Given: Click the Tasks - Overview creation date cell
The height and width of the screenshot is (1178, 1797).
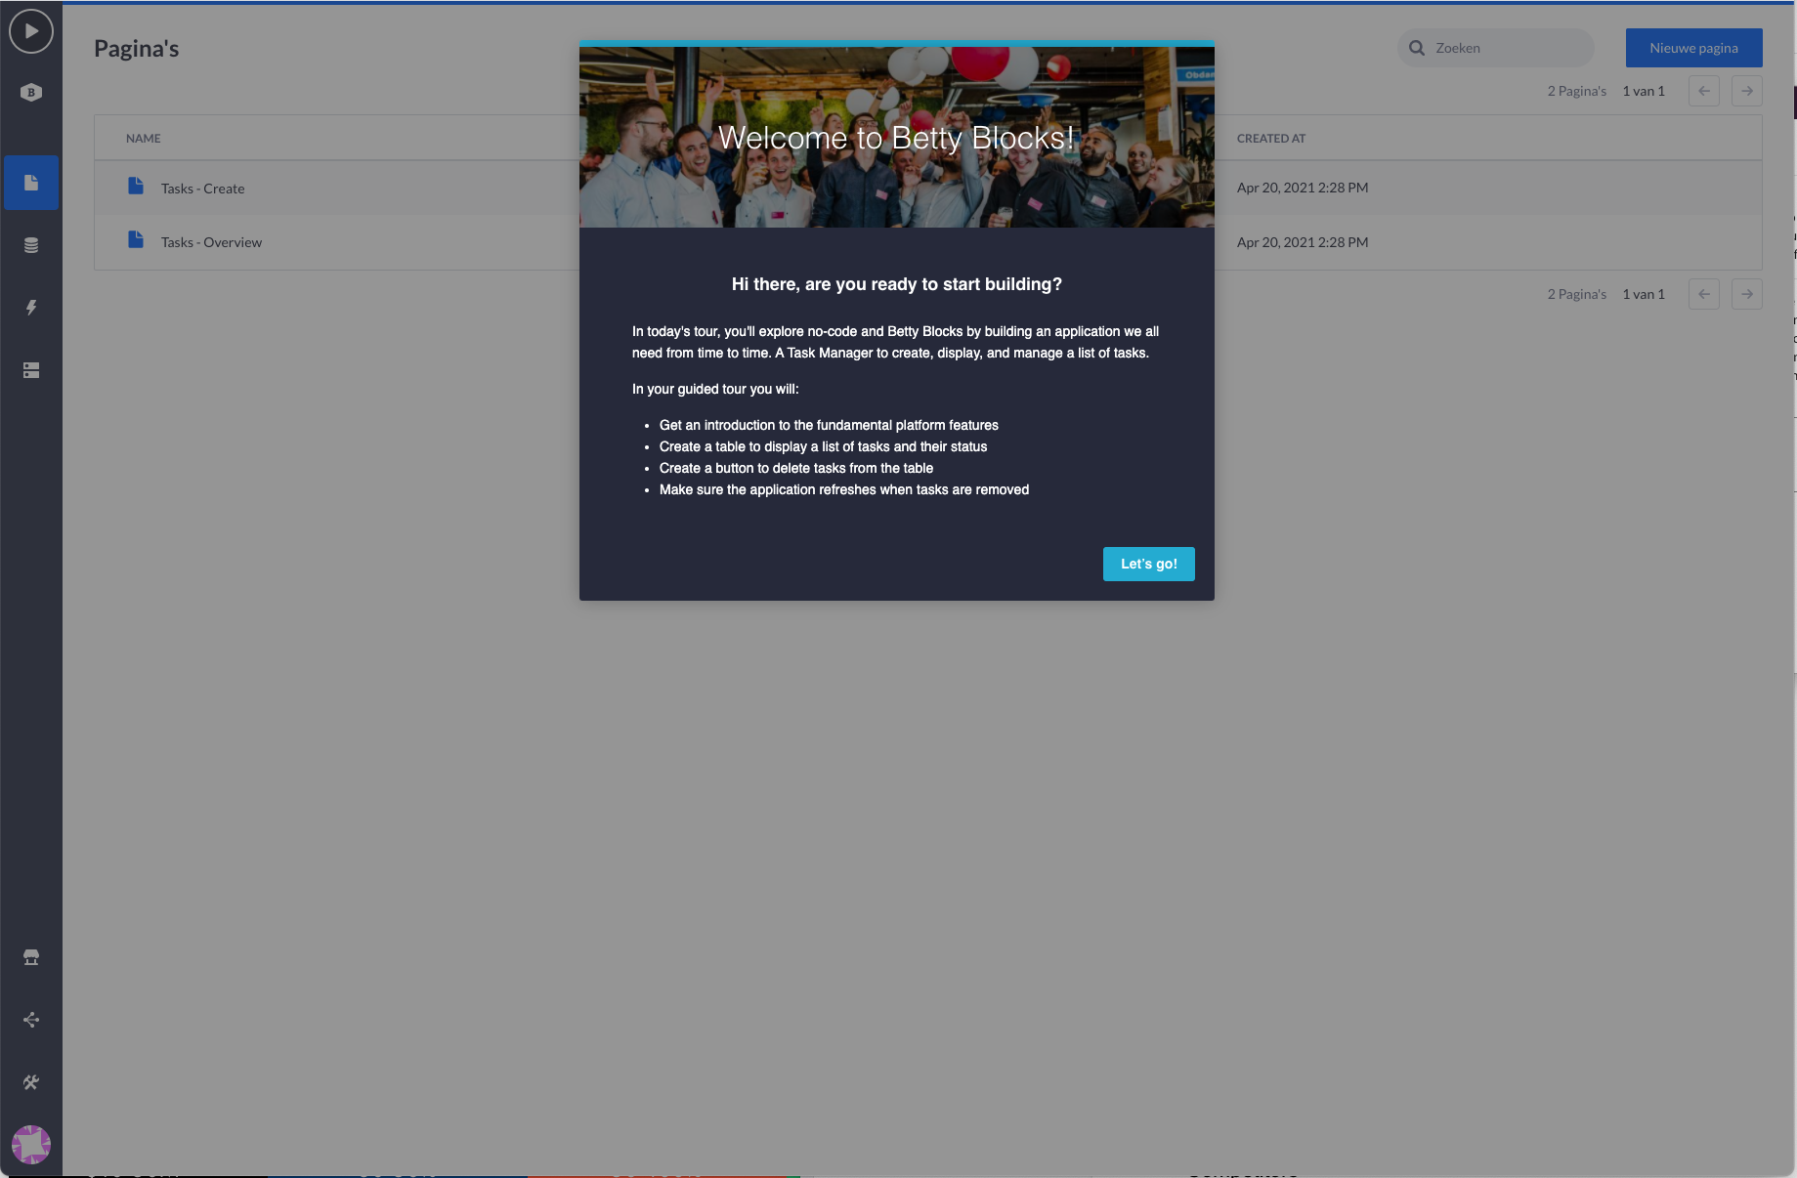Looking at the screenshot, I should [1303, 242].
